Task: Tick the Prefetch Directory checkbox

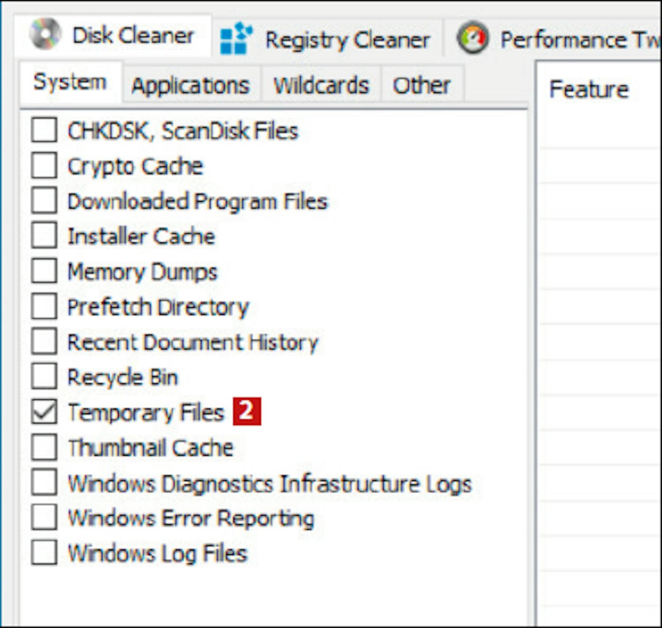Action: pos(44,306)
